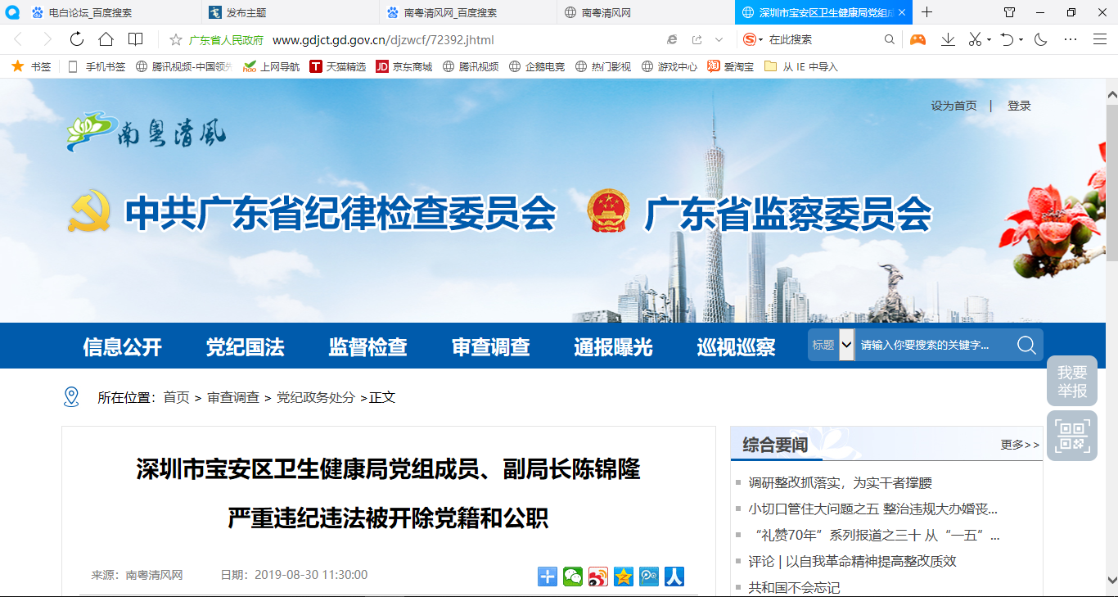This screenshot has height=597, width=1118.
Task: Open the 审查调查 navigation menu
Action: [x=490, y=346]
